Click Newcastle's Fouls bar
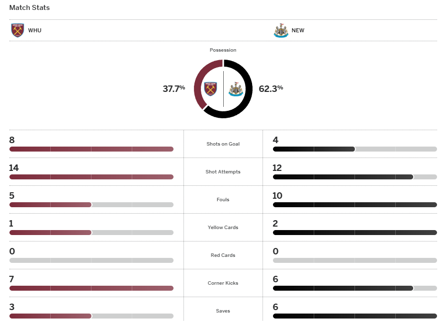 355,205
